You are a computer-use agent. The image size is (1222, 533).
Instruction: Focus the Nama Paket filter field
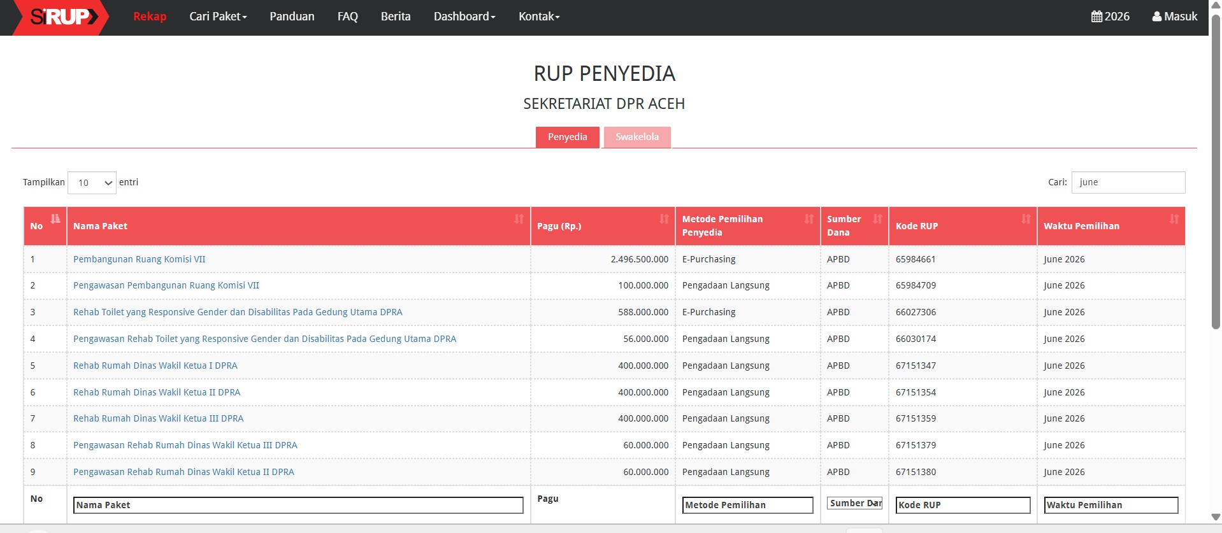coord(298,505)
